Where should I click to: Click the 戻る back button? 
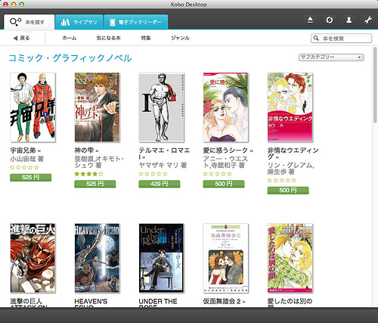(21, 38)
